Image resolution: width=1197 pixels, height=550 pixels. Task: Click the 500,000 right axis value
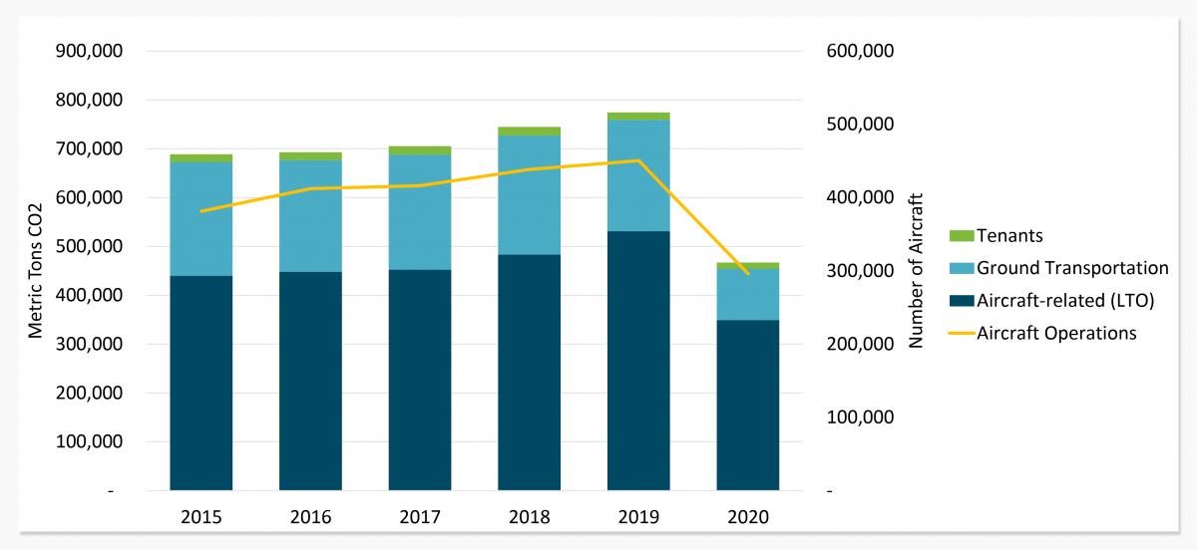coord(861,125)
